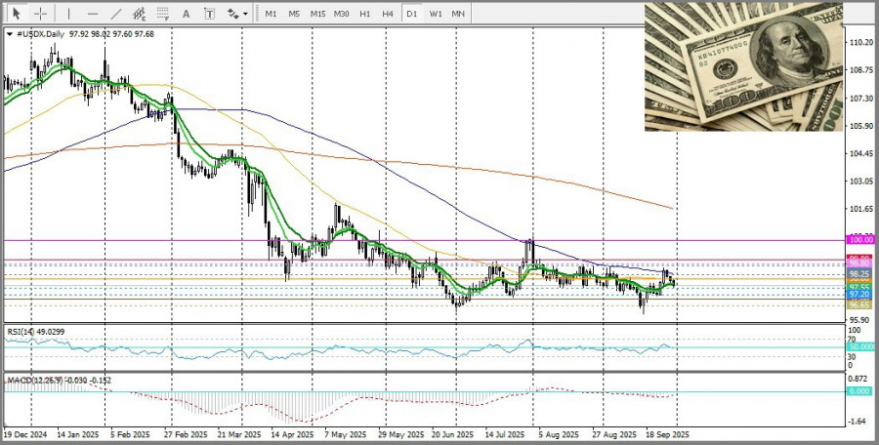This screenshot has height=445, width=879.
Task: Choose the equidistant channel tool
Action: [x=139, y=14]
